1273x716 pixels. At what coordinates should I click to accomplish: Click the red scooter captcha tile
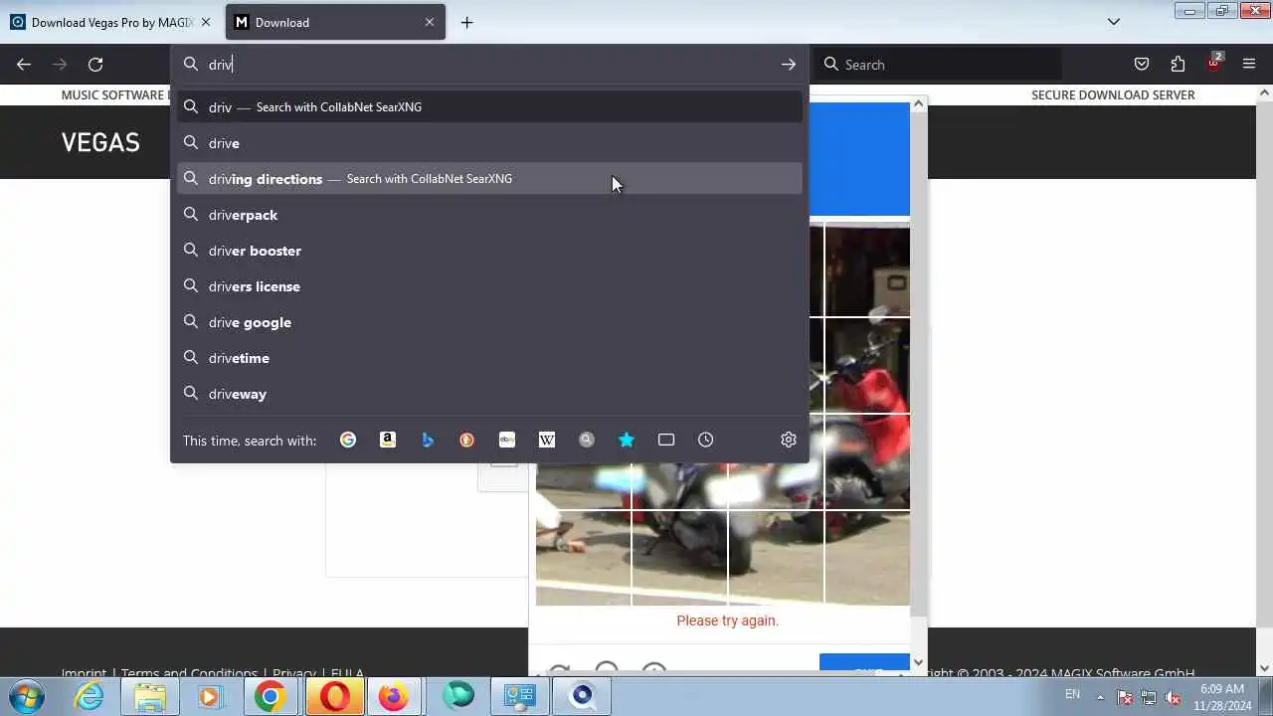(x=866, y=366)
